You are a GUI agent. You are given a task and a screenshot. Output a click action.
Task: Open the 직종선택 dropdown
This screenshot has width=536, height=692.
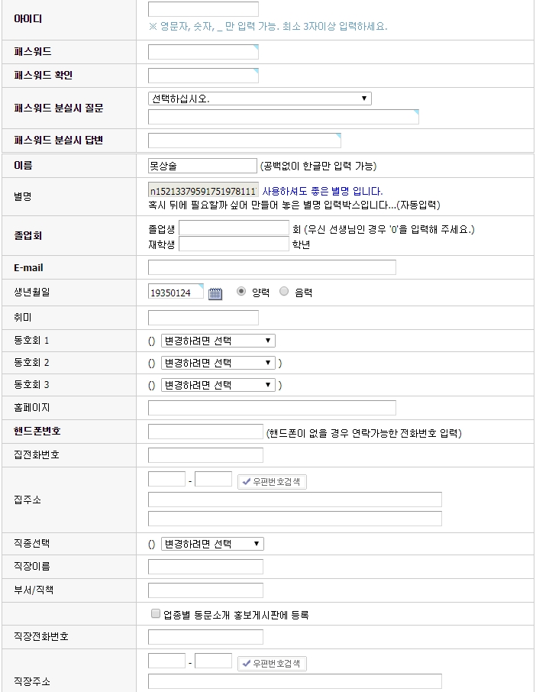212,544
